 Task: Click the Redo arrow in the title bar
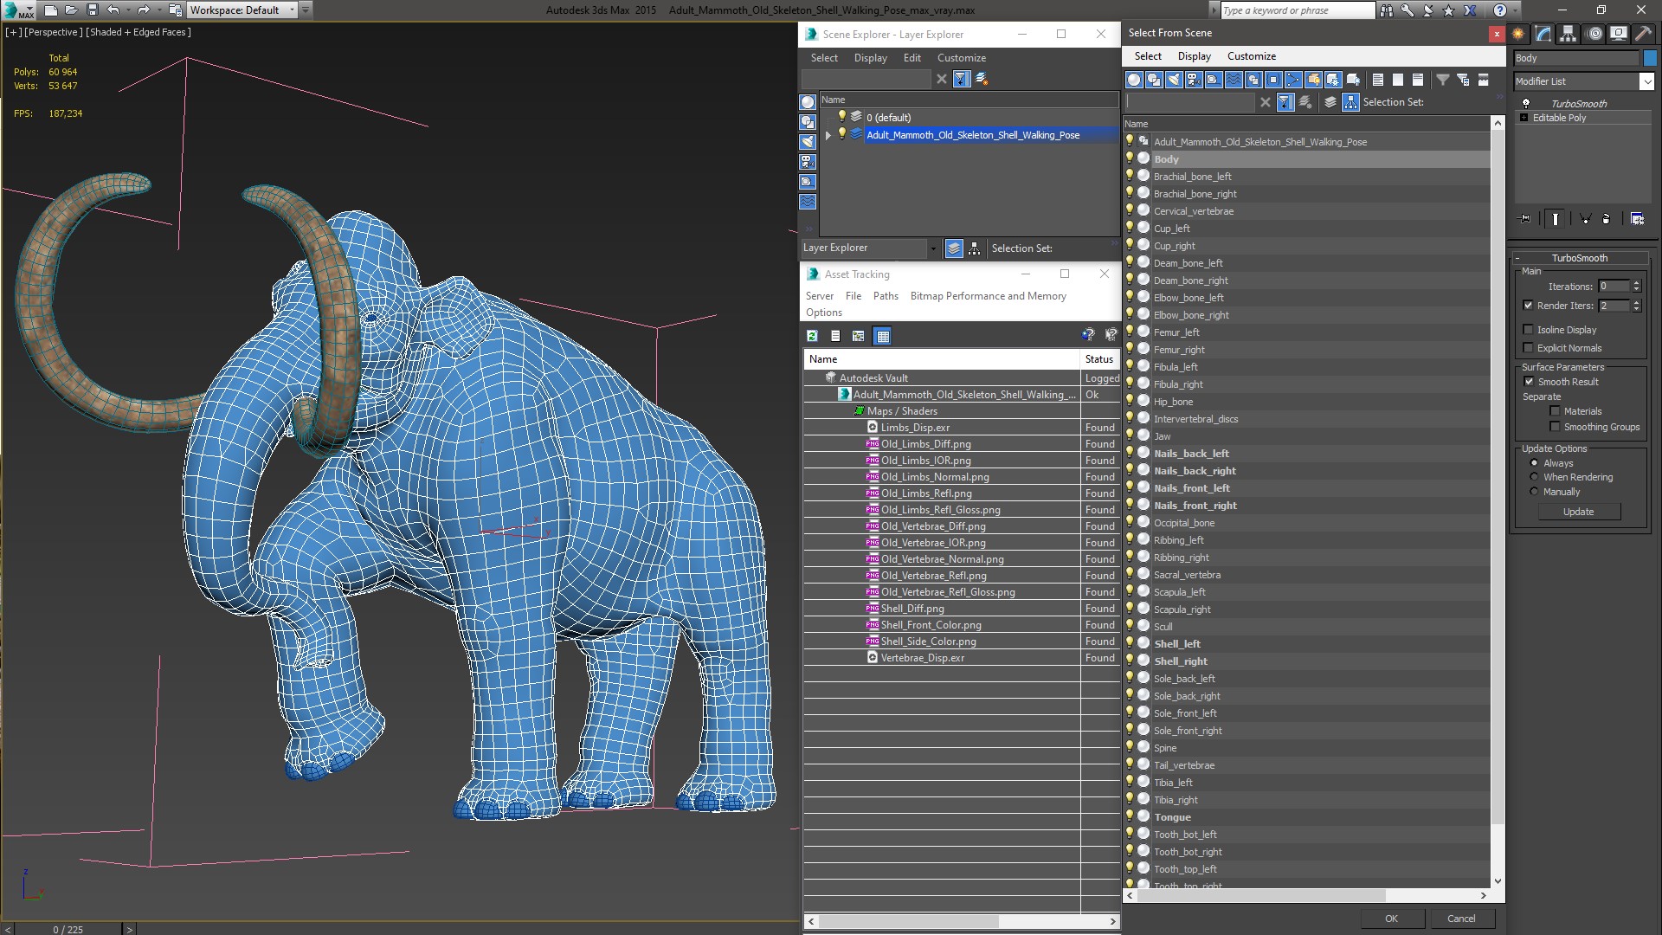point(144,10)
